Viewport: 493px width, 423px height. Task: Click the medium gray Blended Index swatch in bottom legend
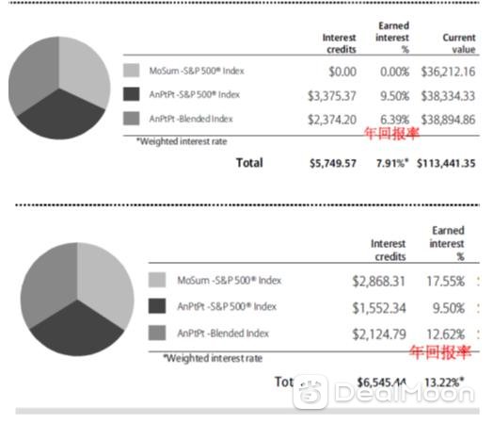(157, 333)
